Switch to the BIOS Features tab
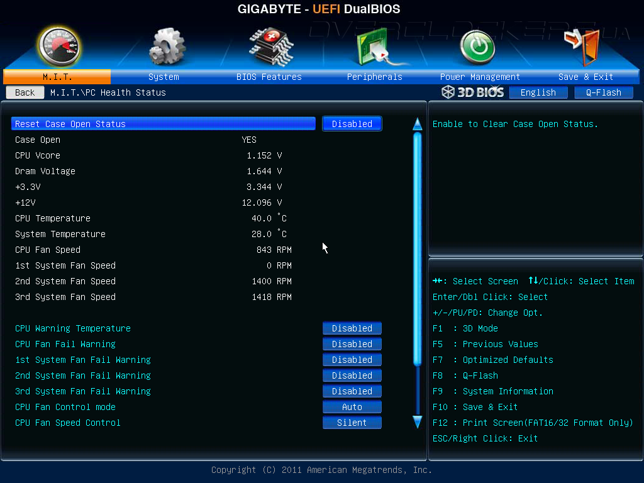 269,77
